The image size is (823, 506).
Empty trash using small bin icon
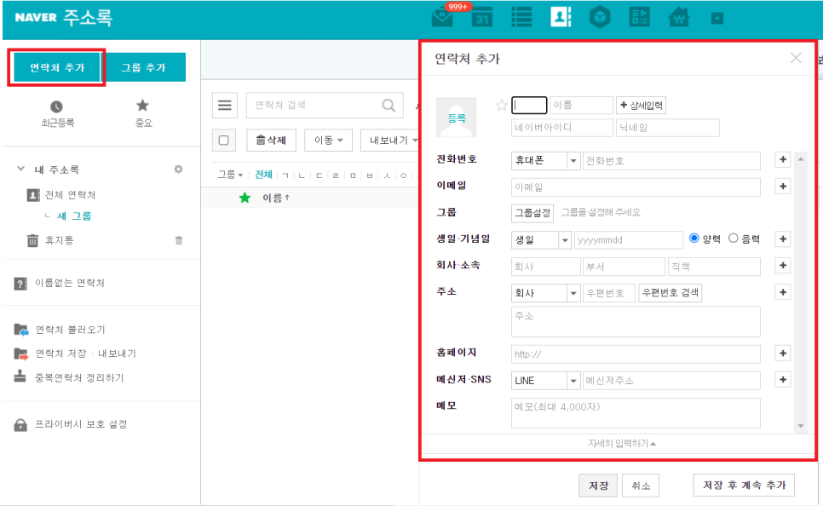(179, 240)
